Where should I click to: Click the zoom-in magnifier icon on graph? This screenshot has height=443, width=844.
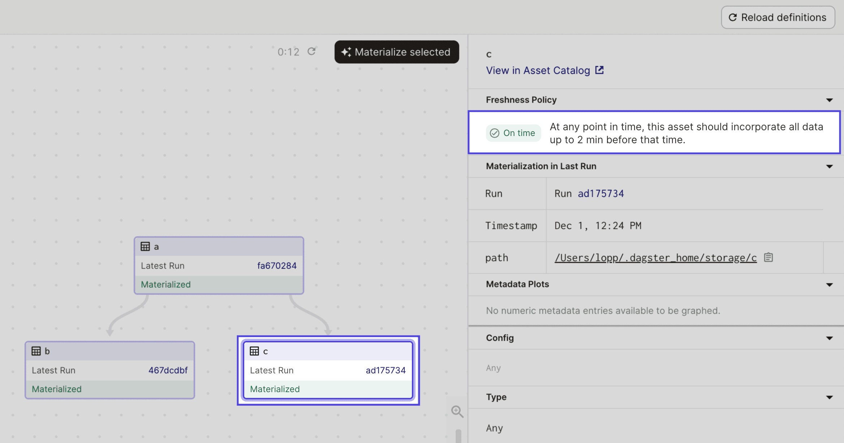(x=457, y=411)
